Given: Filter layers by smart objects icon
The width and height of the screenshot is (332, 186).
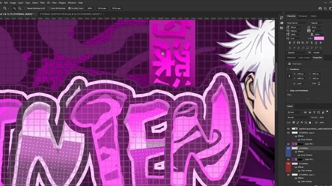Looking at the screenshot, I should pyautogui.click(x=323, y=113).
